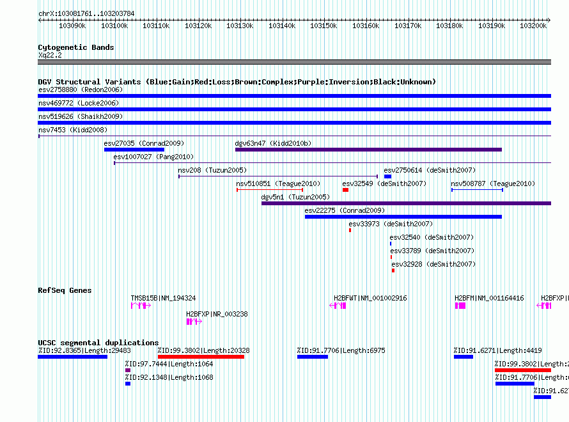
Task: Click the RefSeq Genes track title
Action: coord(65,290)
